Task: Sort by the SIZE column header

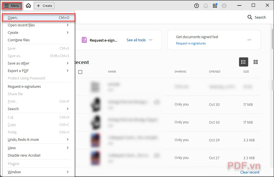Action: coord(246,71)
